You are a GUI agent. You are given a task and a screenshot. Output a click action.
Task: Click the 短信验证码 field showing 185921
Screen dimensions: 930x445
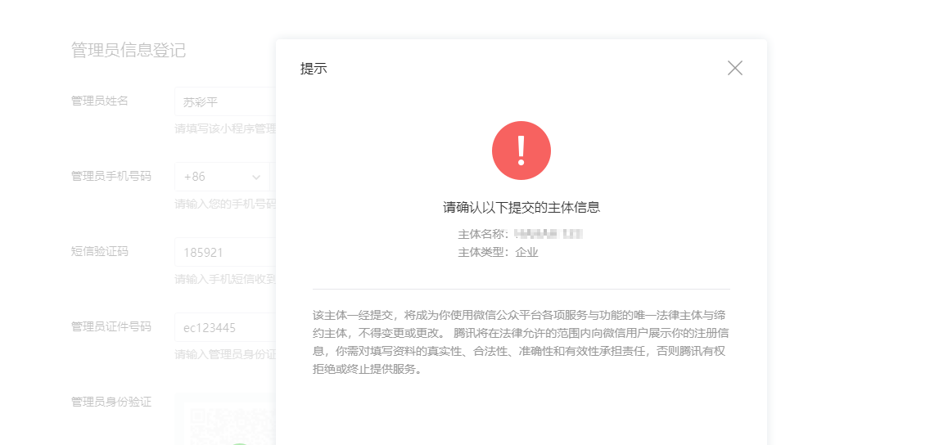pyautogui.click(x=225, y=252)
